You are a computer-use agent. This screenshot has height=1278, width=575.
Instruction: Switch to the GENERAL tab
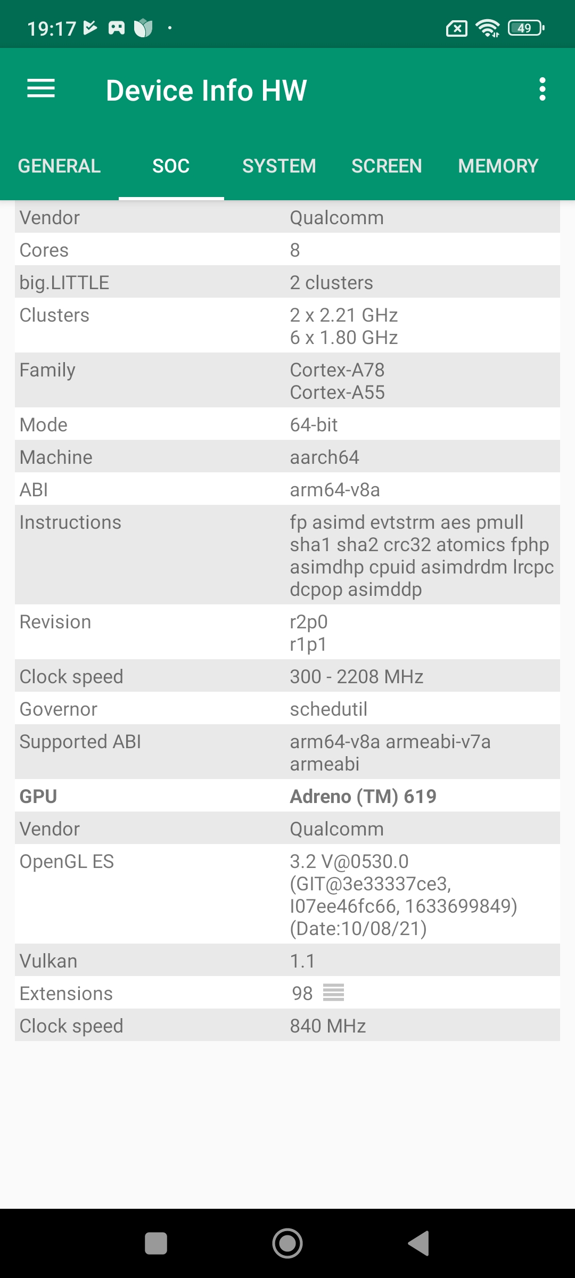click(59, 166)
